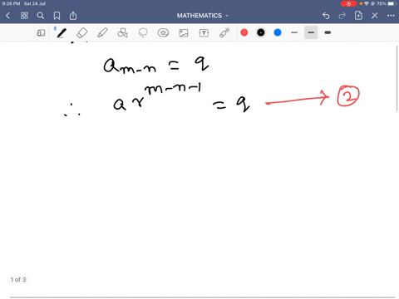Select the Highlighter tool

(x=102, y=33)
